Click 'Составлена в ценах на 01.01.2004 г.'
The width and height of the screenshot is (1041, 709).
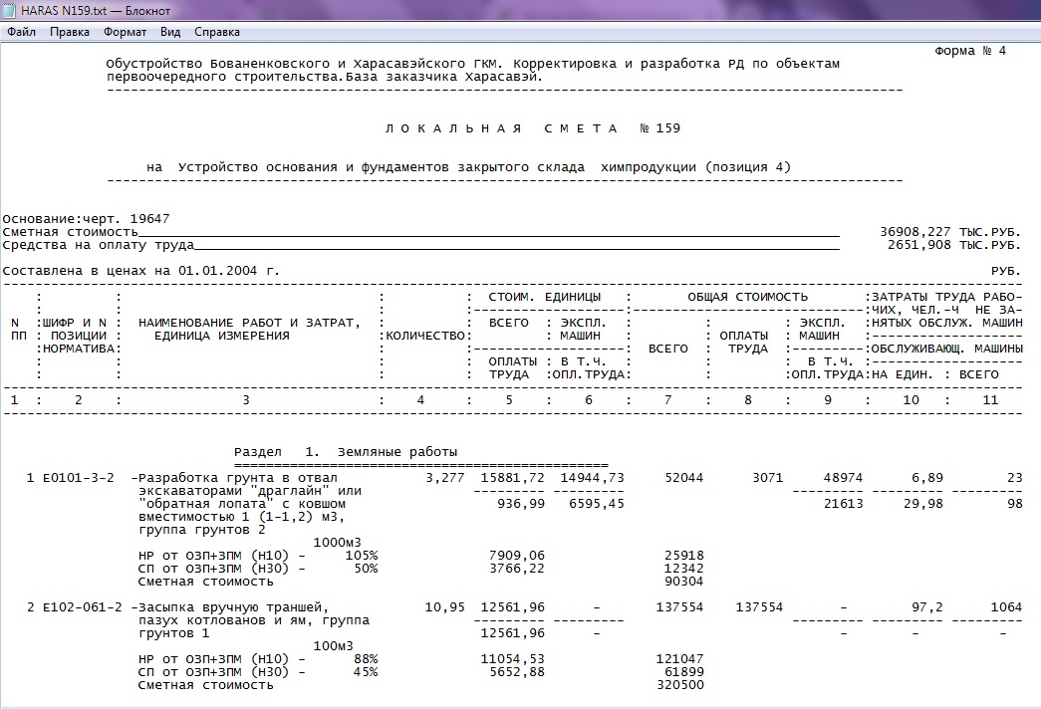[141, 271]
